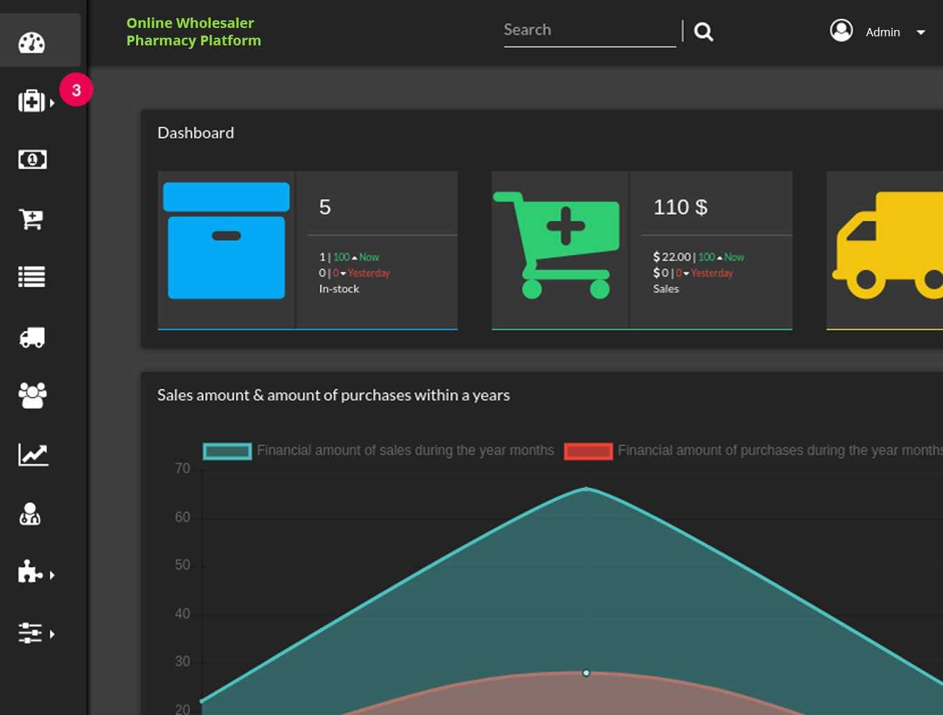Click the Online Wholesaler Pharmacy Platform title
Screen dimensions: 943x715
[193, 31]
